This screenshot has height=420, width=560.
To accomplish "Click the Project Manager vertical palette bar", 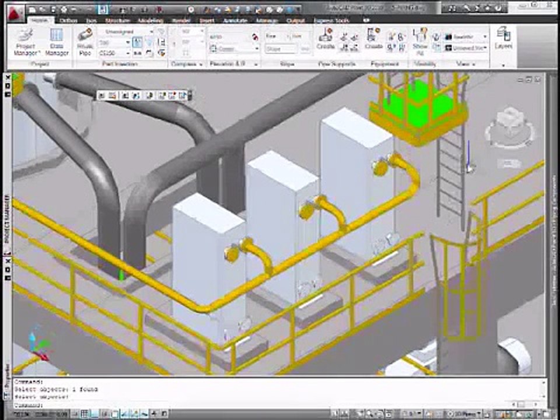I will coord(8,226).
